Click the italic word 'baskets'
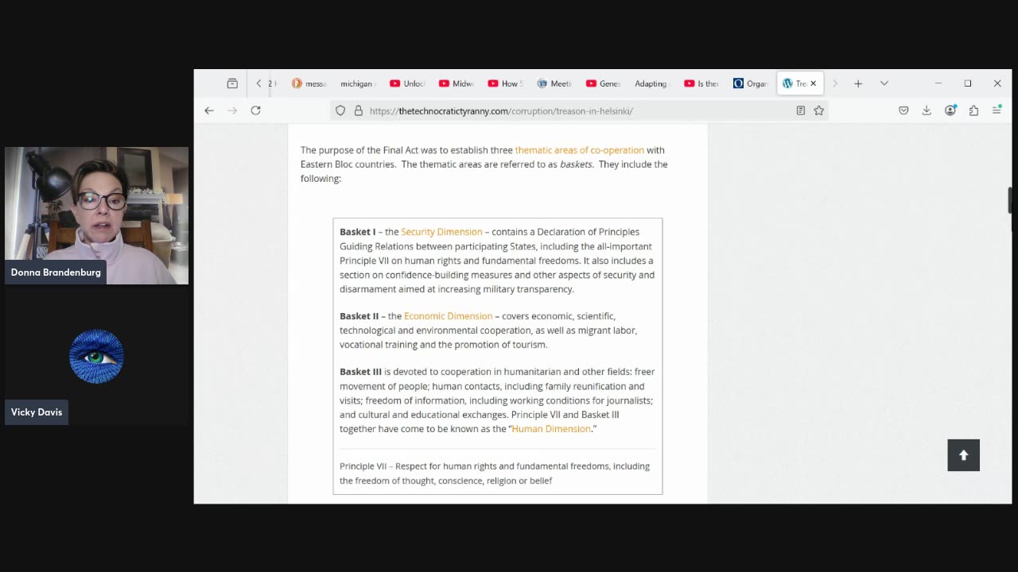The height and width of the screenshot is (572, 1018). tap(576, 164)
